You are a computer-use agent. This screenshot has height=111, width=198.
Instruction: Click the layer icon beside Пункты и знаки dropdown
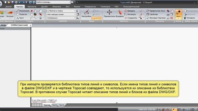pyautogui.click(x=78, y=11)
